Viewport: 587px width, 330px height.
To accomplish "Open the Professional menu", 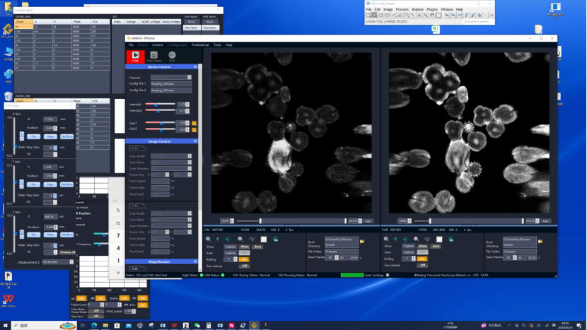I will [x=200, y=45].
